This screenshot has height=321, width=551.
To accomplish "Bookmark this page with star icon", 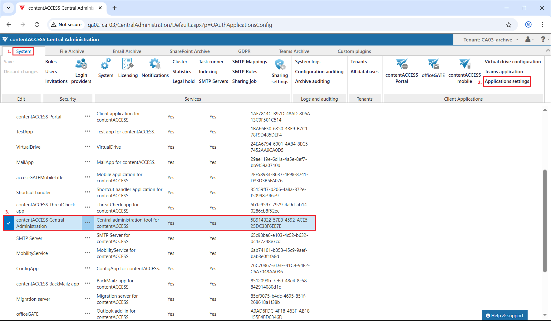I will click(509, 25).
